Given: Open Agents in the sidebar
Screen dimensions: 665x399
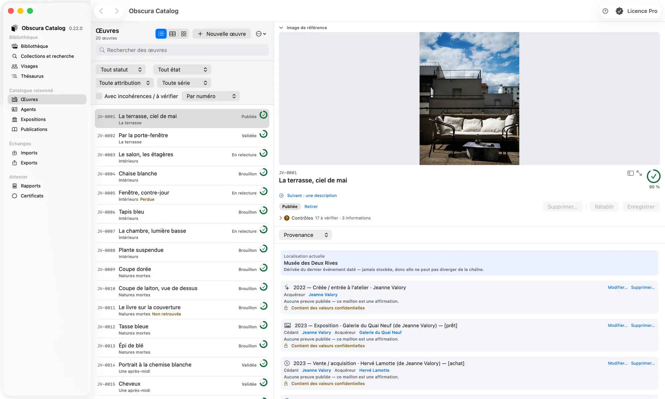Looking at the screenshot, I should (x=28, y=109).
